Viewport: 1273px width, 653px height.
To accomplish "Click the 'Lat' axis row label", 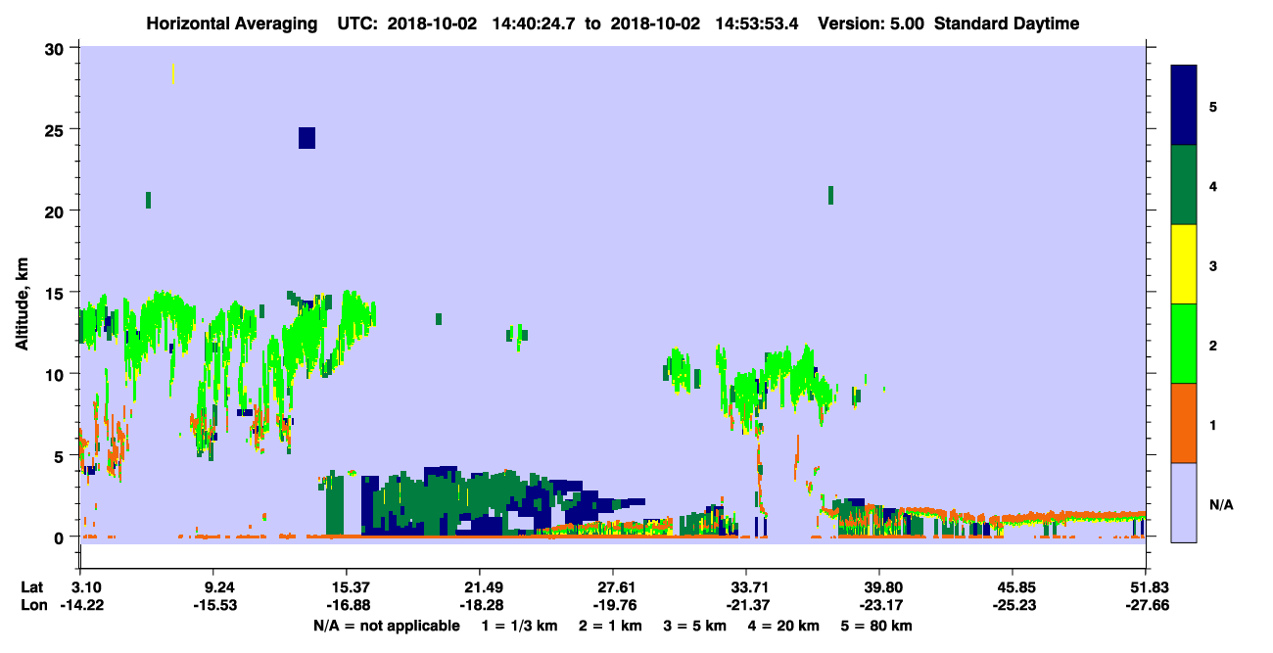I will [30, 587].
